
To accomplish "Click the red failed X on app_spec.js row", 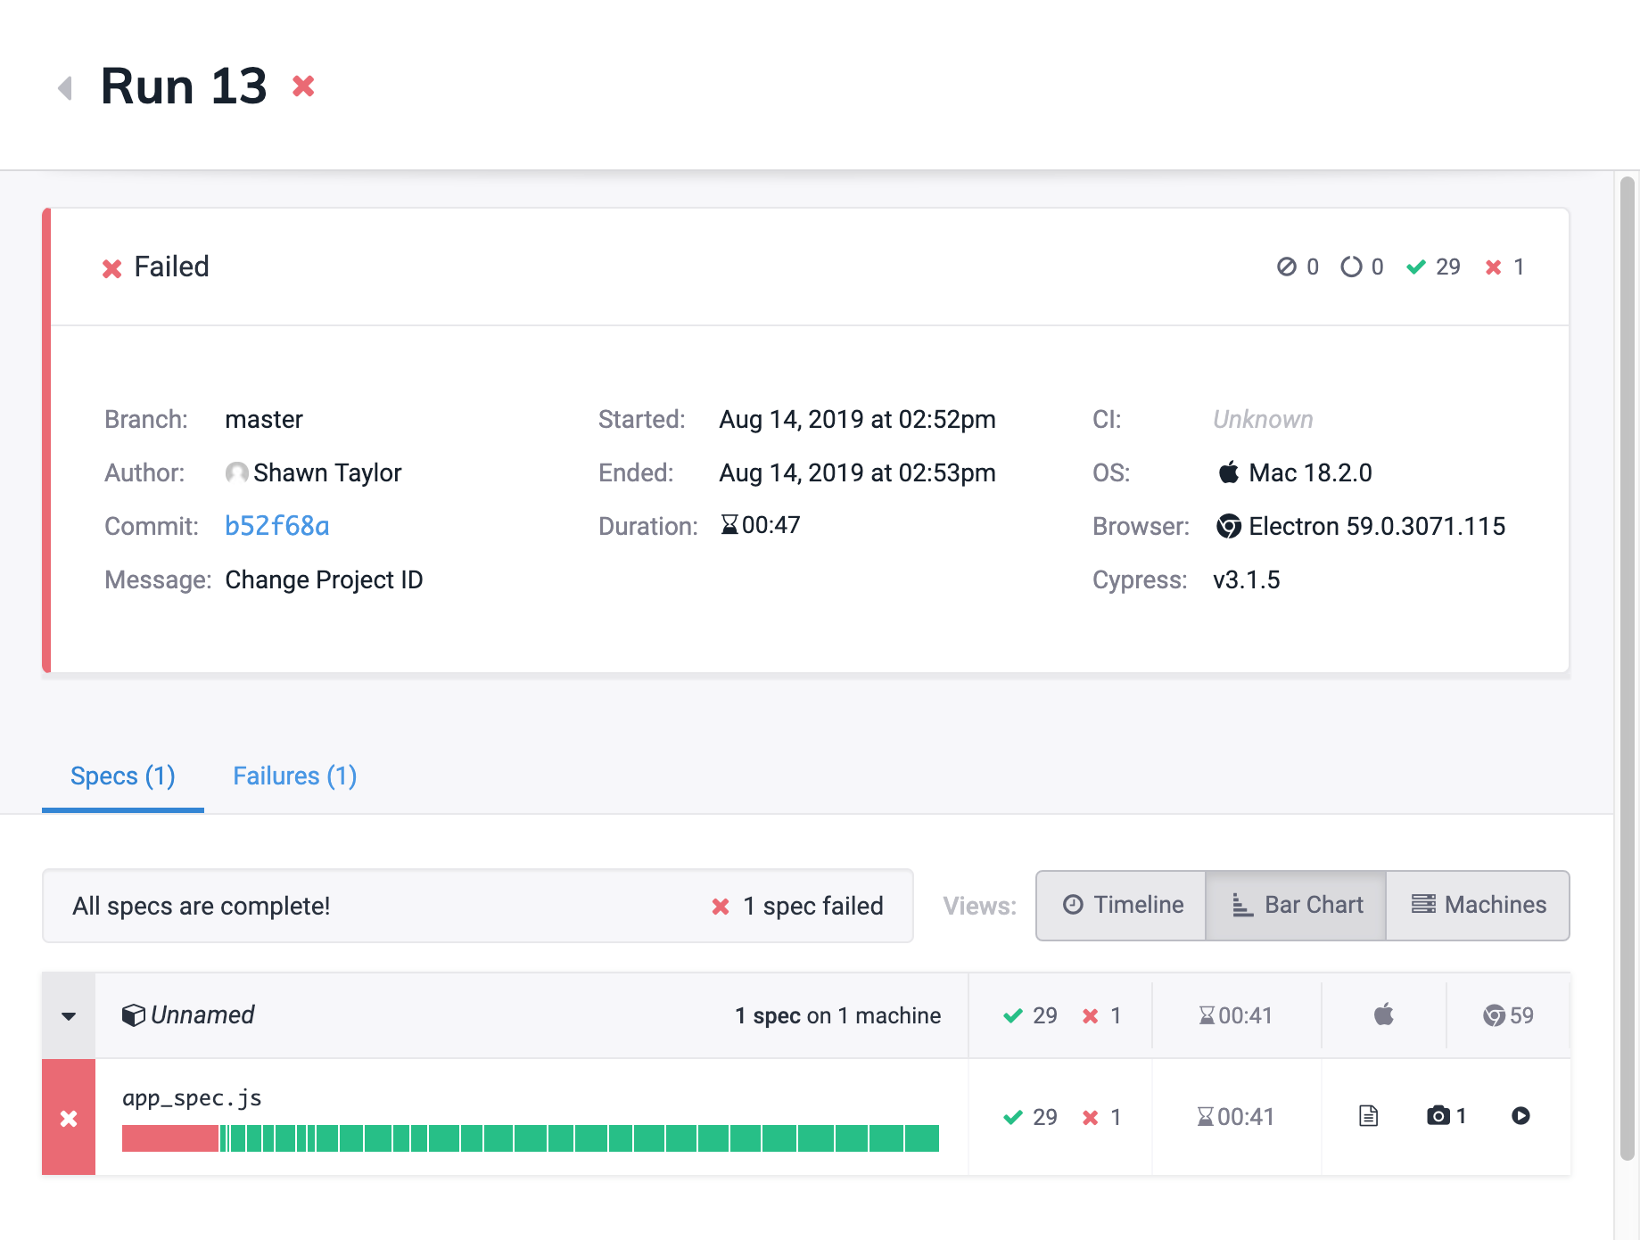I will 69,1118.
